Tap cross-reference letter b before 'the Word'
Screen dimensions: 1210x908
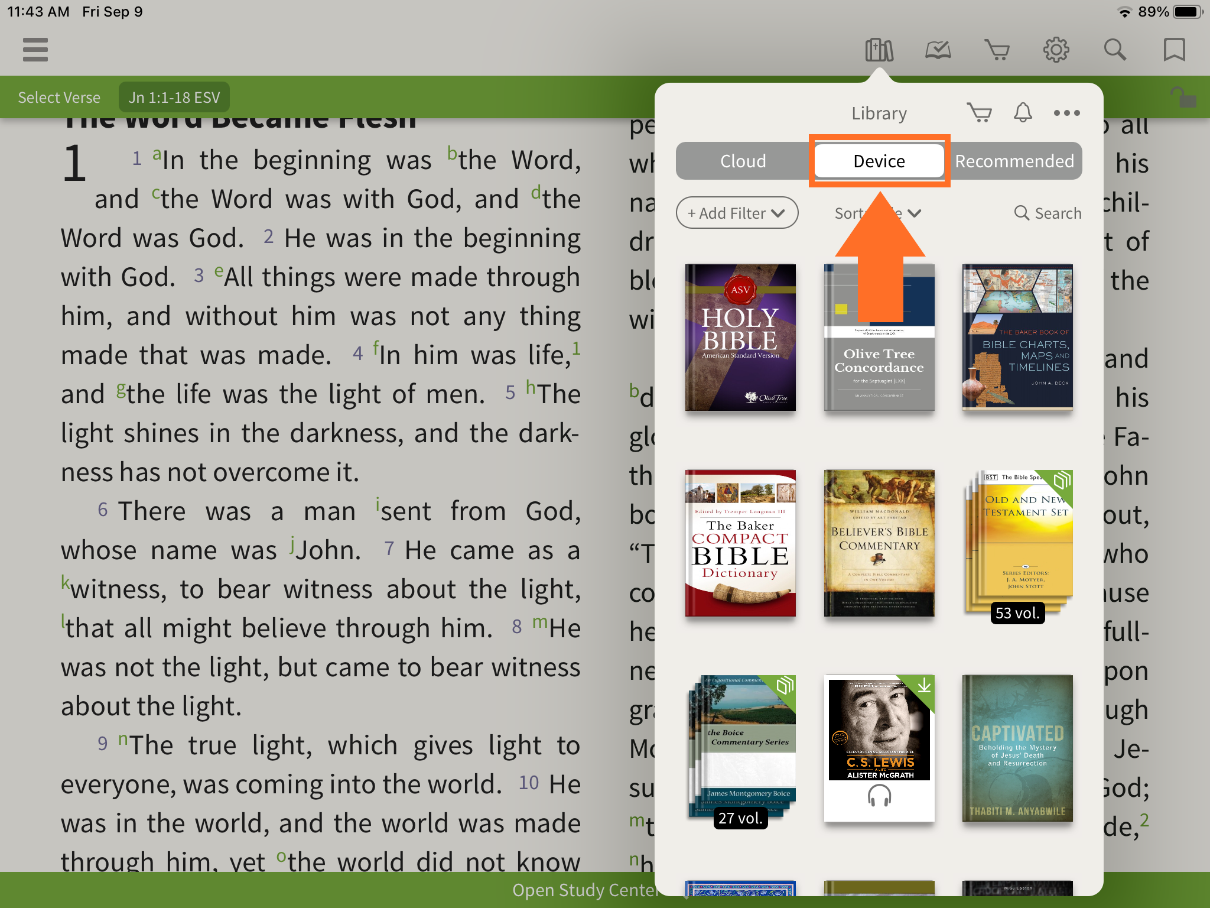point(452,153)
